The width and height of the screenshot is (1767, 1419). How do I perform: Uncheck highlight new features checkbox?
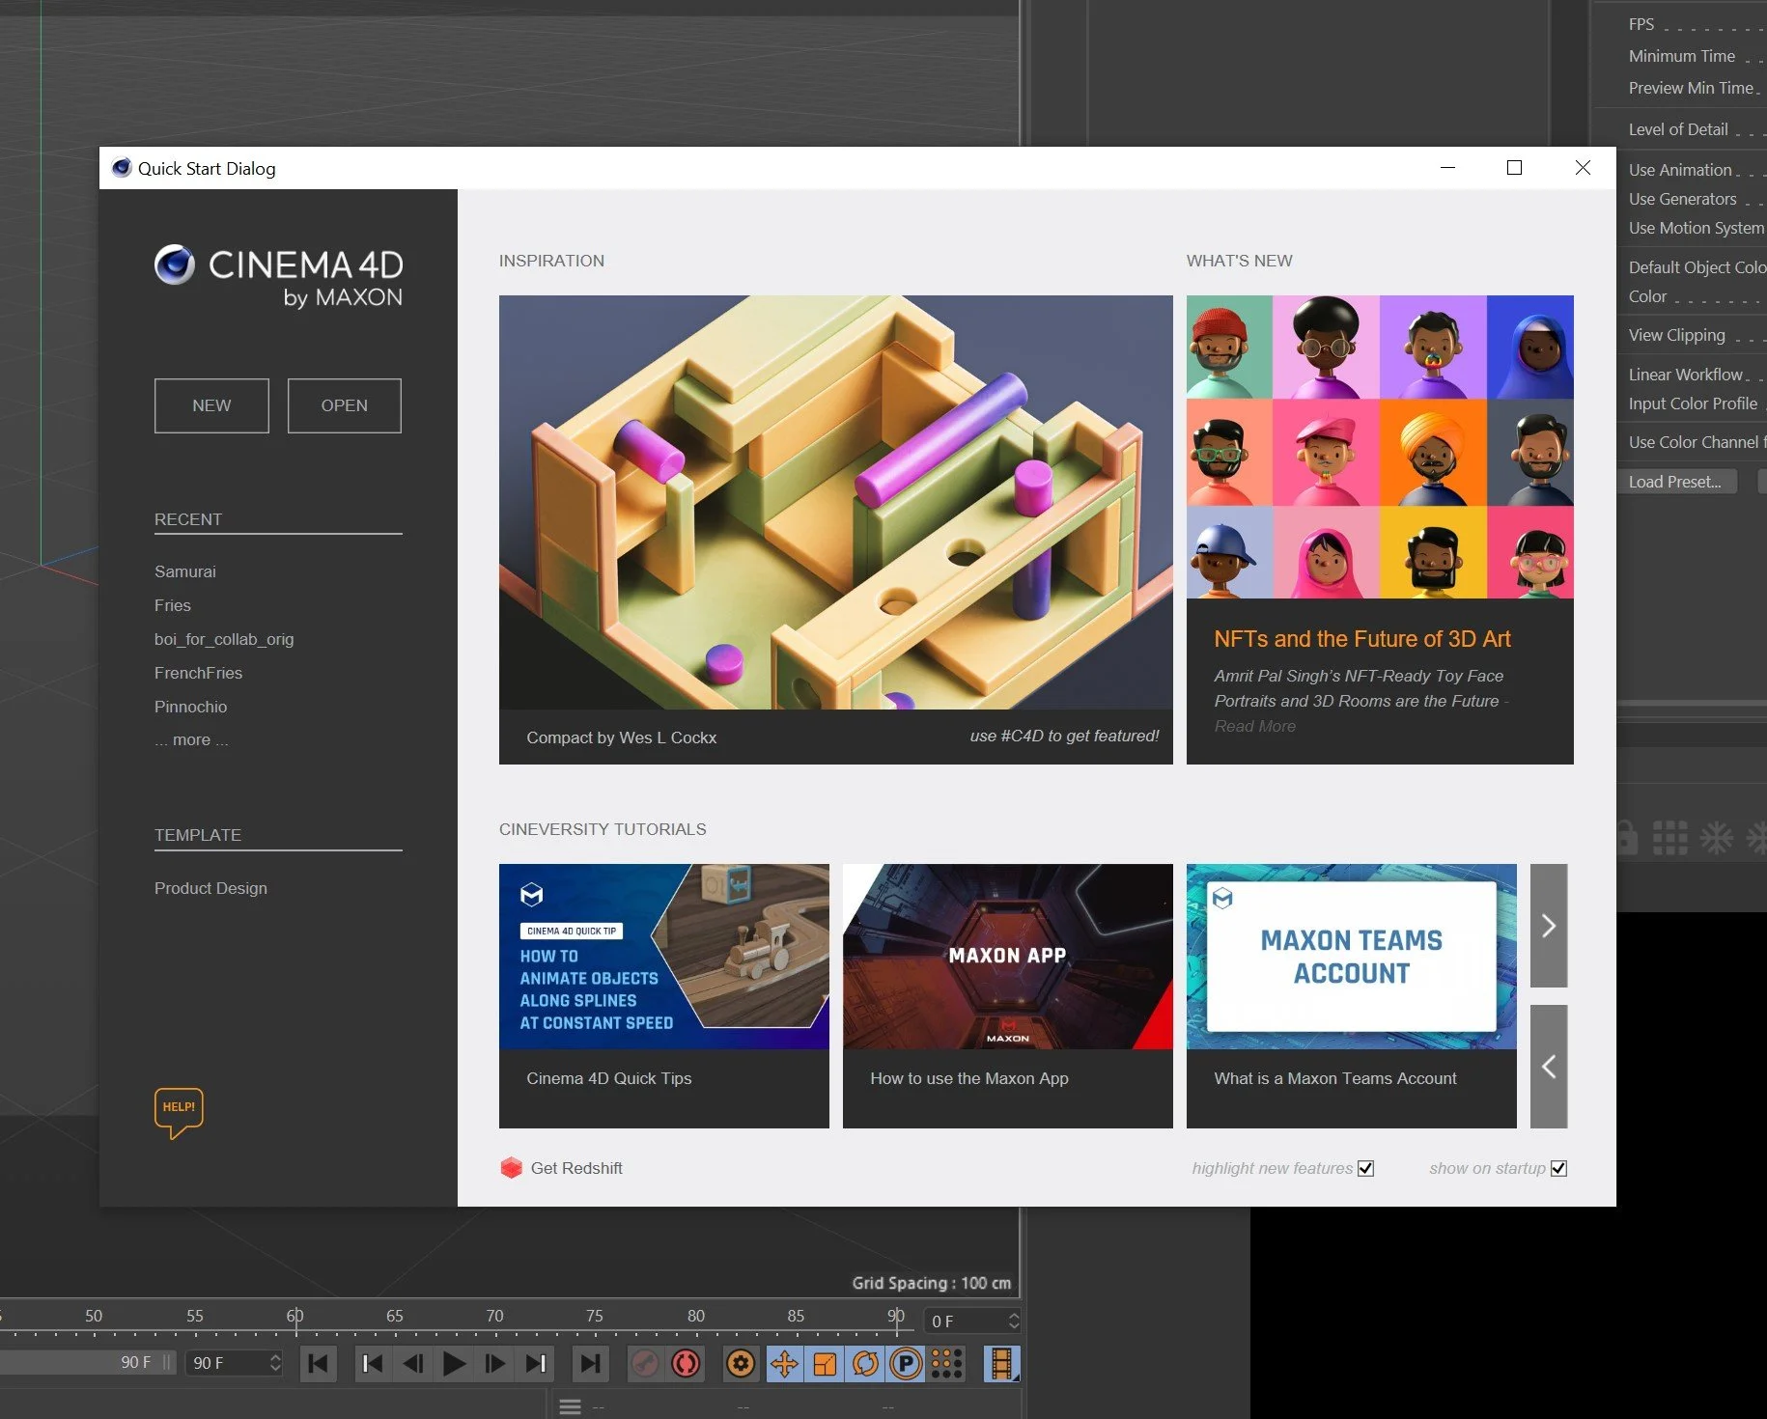tap(1365, 1168)
